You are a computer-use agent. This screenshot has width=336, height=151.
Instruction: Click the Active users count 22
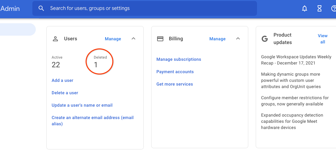[56, 65]
